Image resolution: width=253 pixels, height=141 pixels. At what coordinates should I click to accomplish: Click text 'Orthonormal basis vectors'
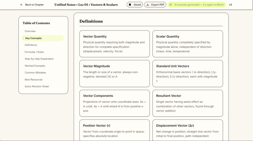click(x=174, y=72)
